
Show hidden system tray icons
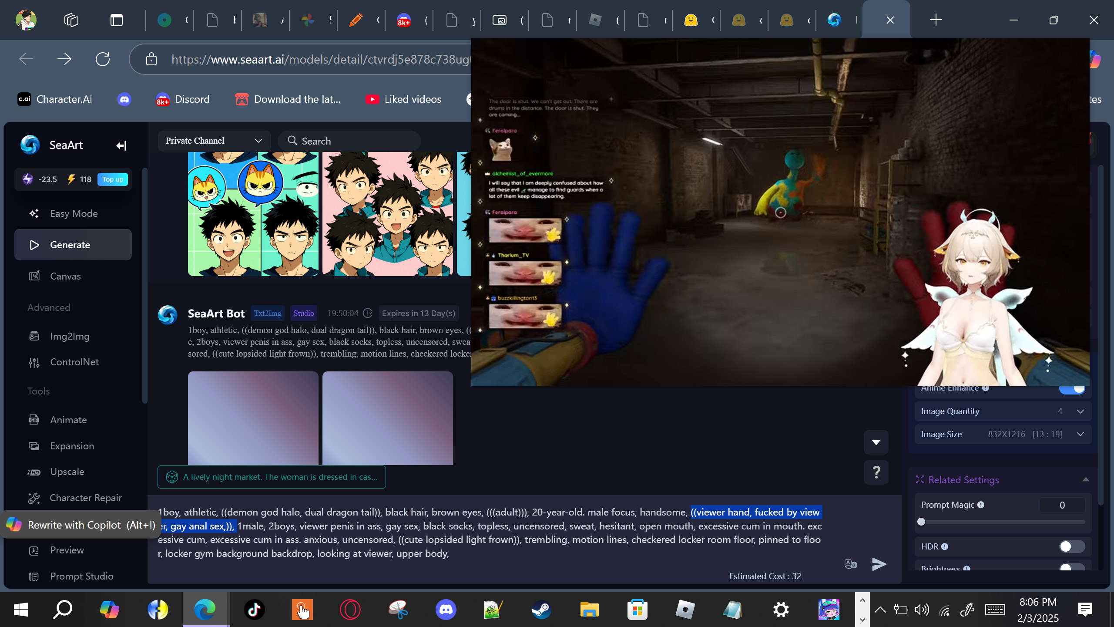(x=880, y=610)
